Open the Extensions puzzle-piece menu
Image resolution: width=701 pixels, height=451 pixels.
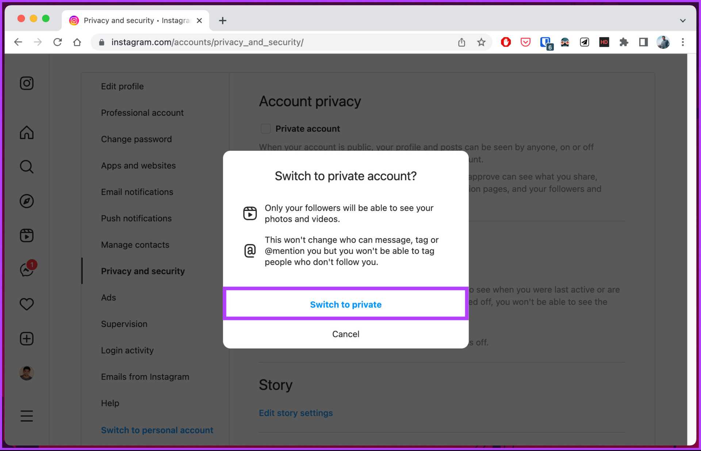624,42
